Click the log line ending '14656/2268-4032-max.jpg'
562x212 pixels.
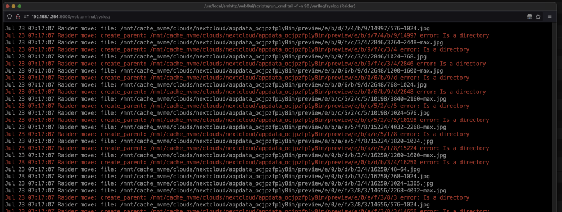click(x=226, y=191)
